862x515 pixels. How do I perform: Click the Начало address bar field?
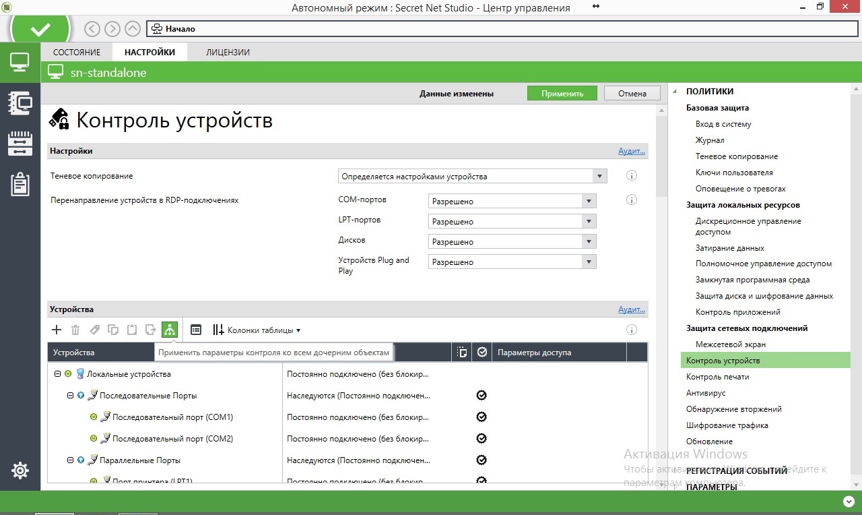[502, 29]
